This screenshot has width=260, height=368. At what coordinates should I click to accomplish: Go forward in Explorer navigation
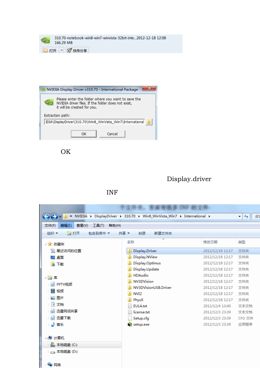(54, 217)
